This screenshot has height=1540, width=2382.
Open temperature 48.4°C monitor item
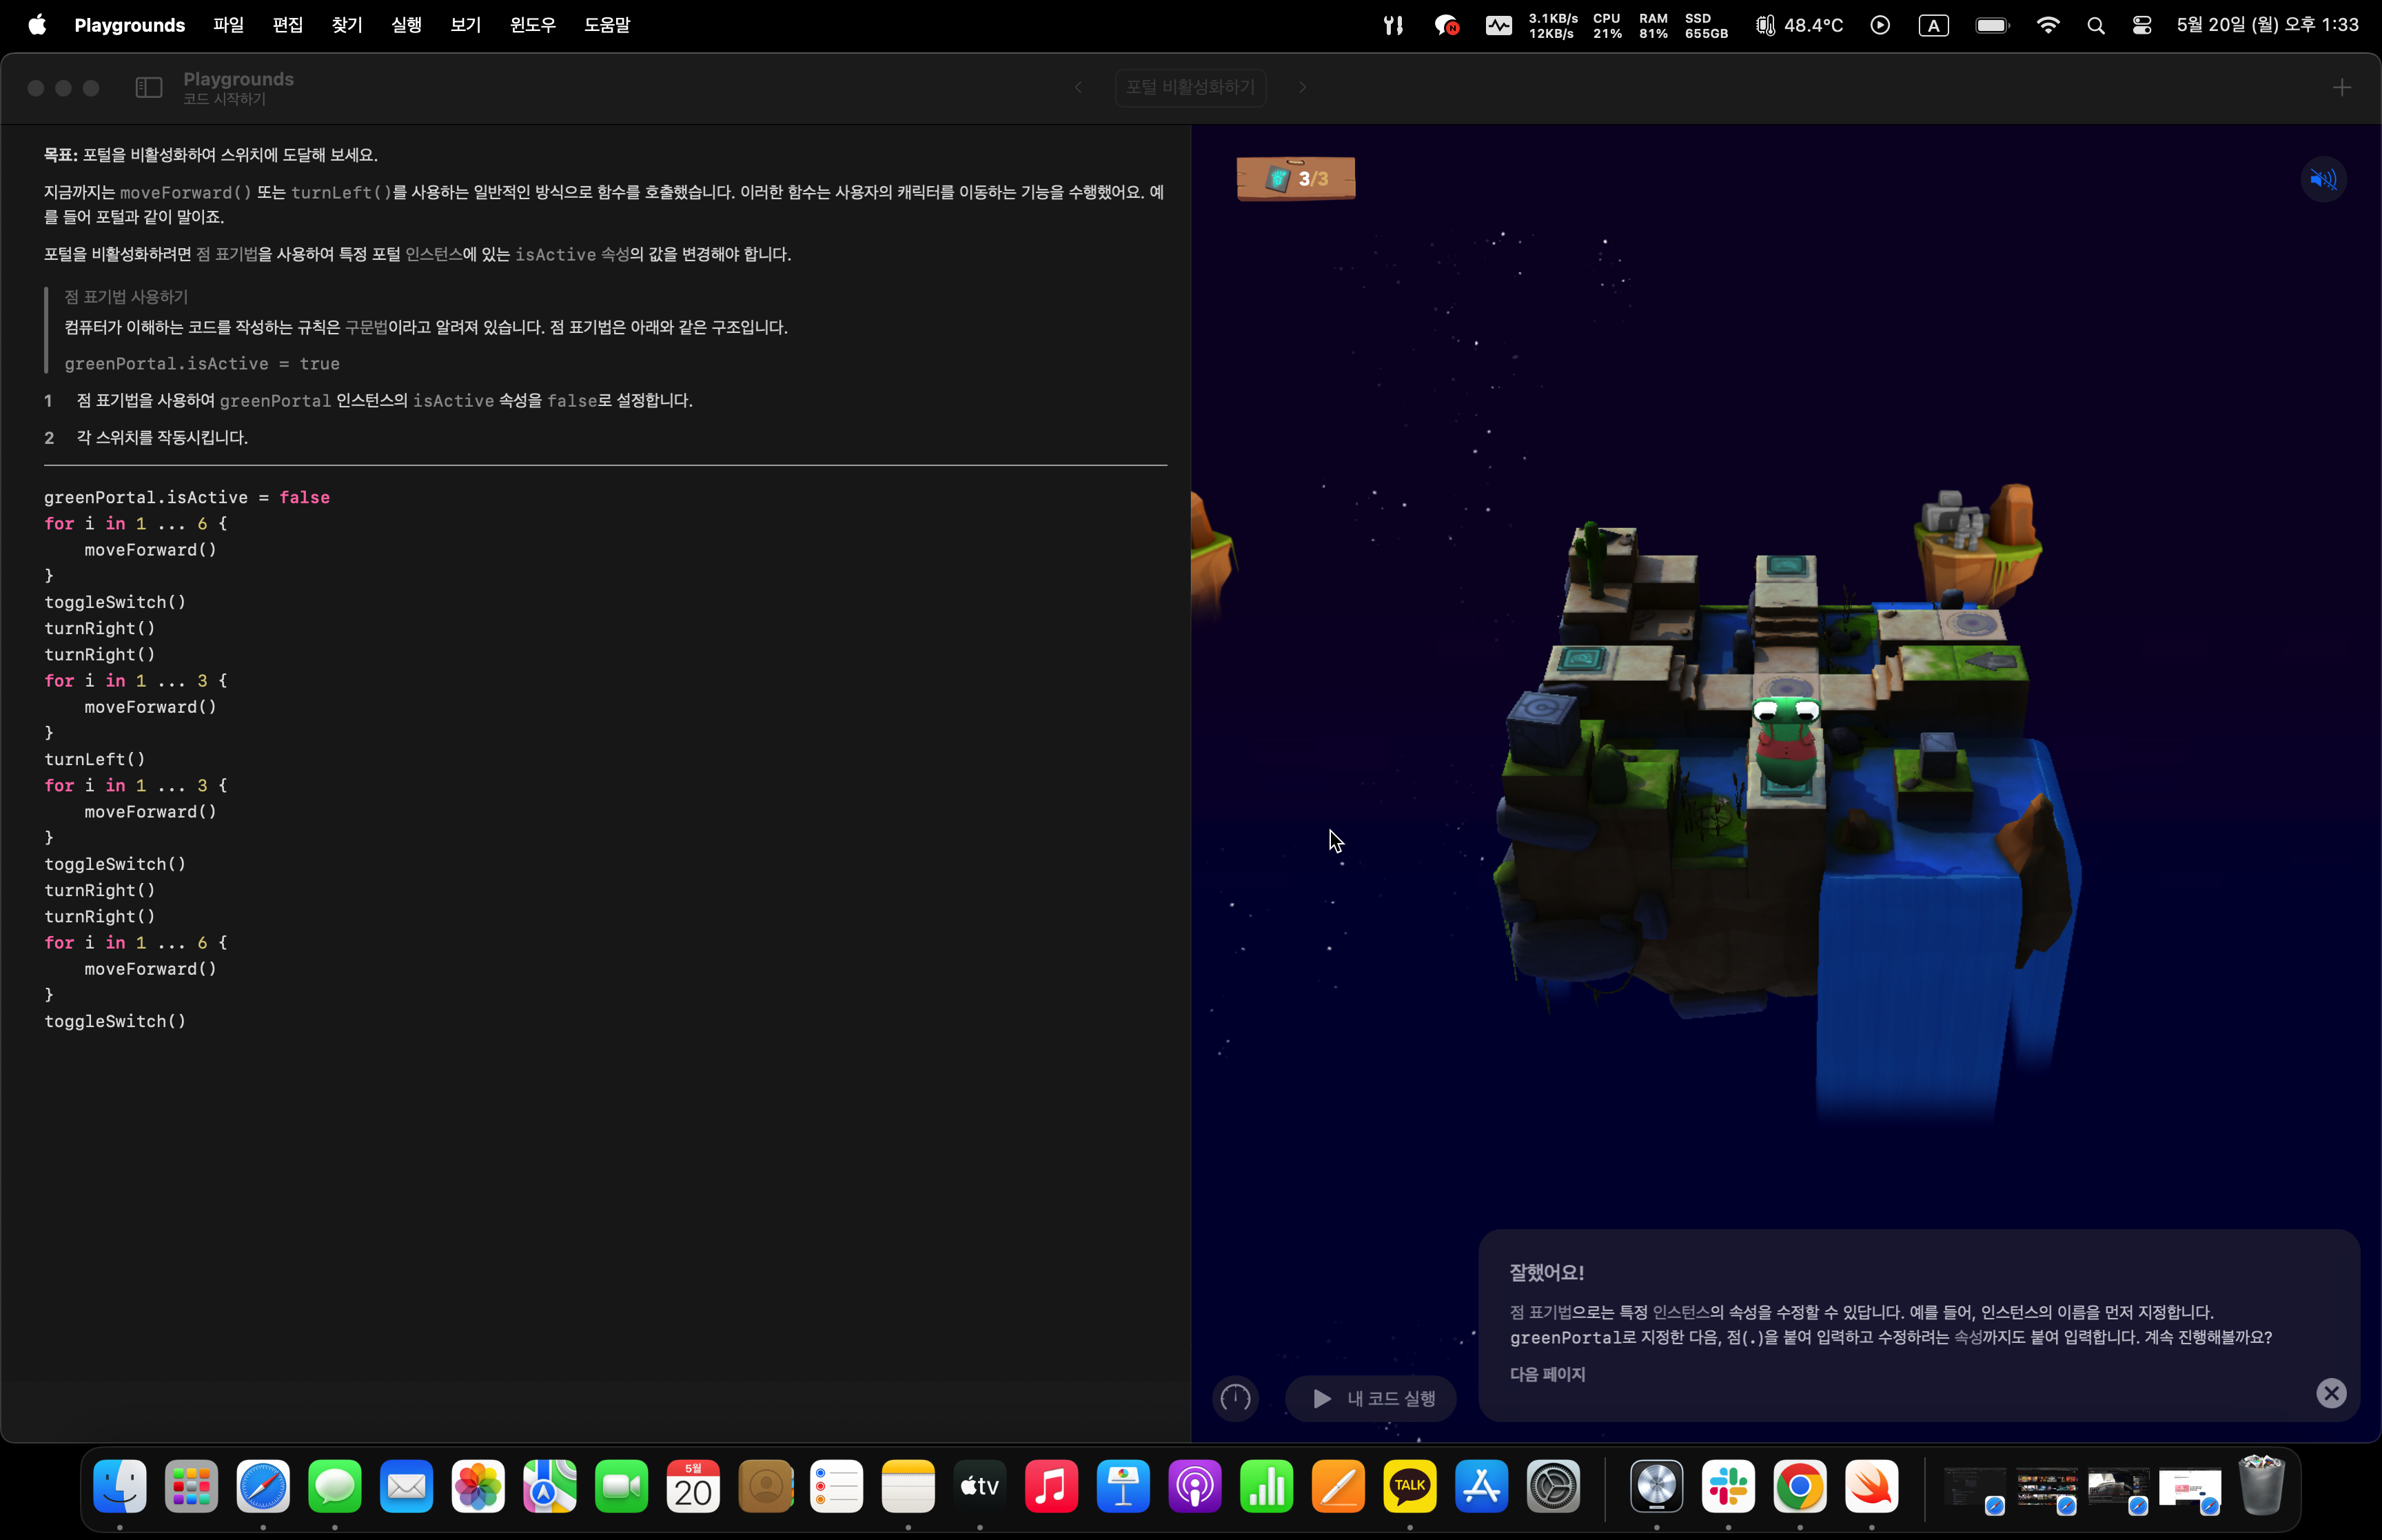[1799, 25]
